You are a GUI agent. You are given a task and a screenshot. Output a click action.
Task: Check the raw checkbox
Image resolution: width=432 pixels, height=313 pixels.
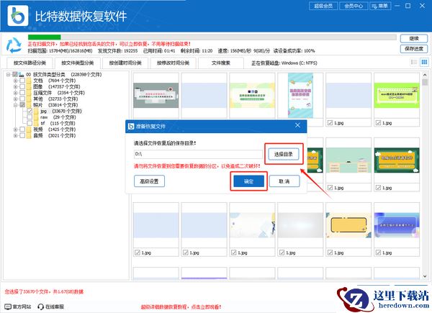pyautogui.click(x=30, y=117)
